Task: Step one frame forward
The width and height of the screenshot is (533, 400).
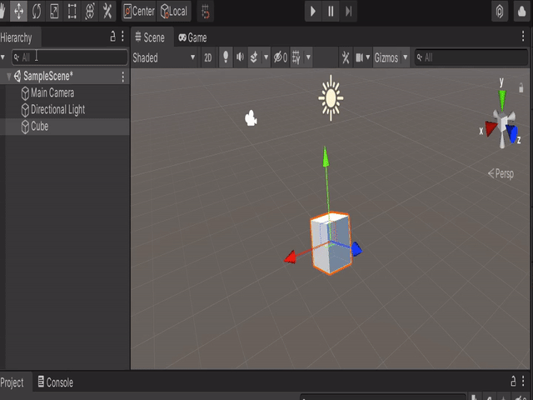Action: click(x=348, y=11)
